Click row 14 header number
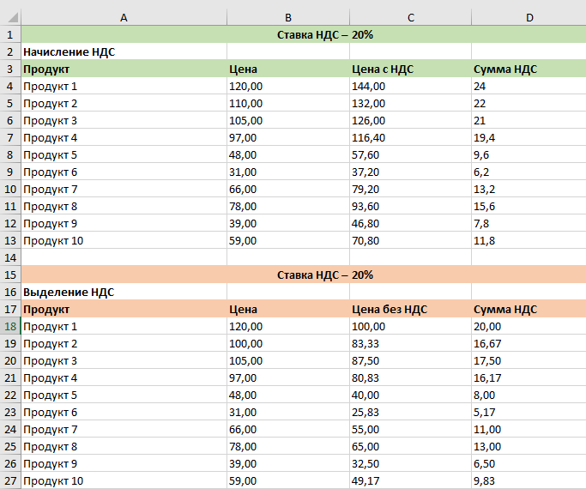This screenshot has height=489, width=586. (10, 257)
